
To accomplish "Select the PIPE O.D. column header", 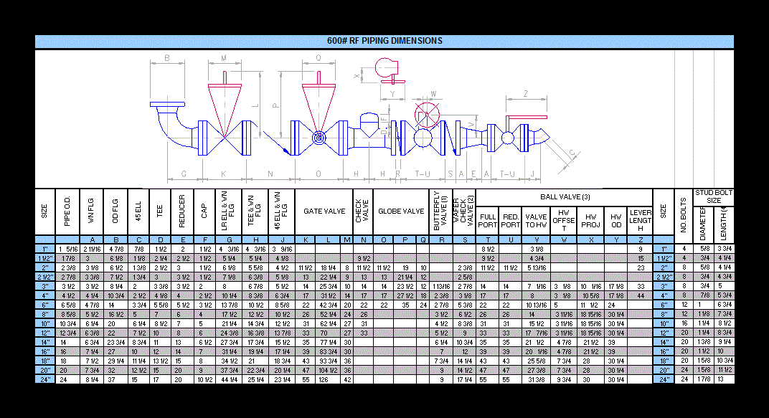I will coord(68,212).
